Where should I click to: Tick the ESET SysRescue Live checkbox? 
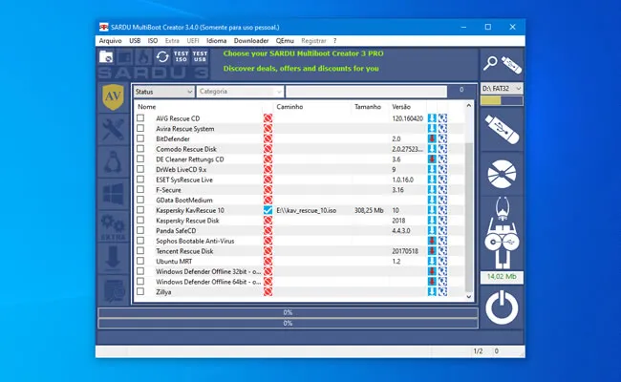click(140, 180)
